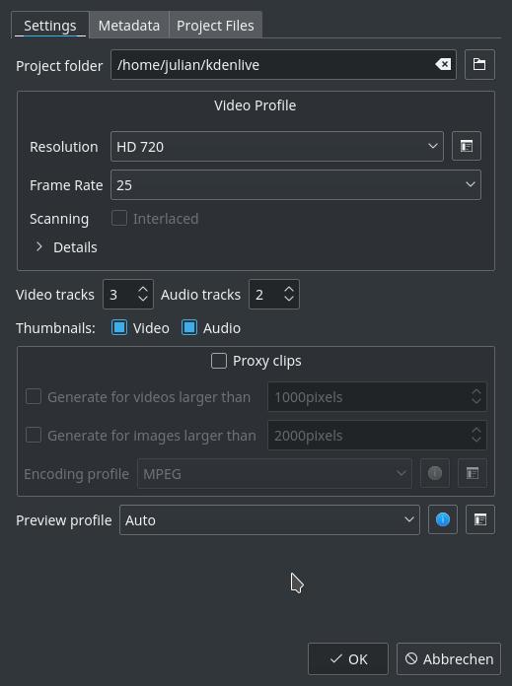Decrease the audio tracks count
512x686 pixels.
click(x=289, y=299)
